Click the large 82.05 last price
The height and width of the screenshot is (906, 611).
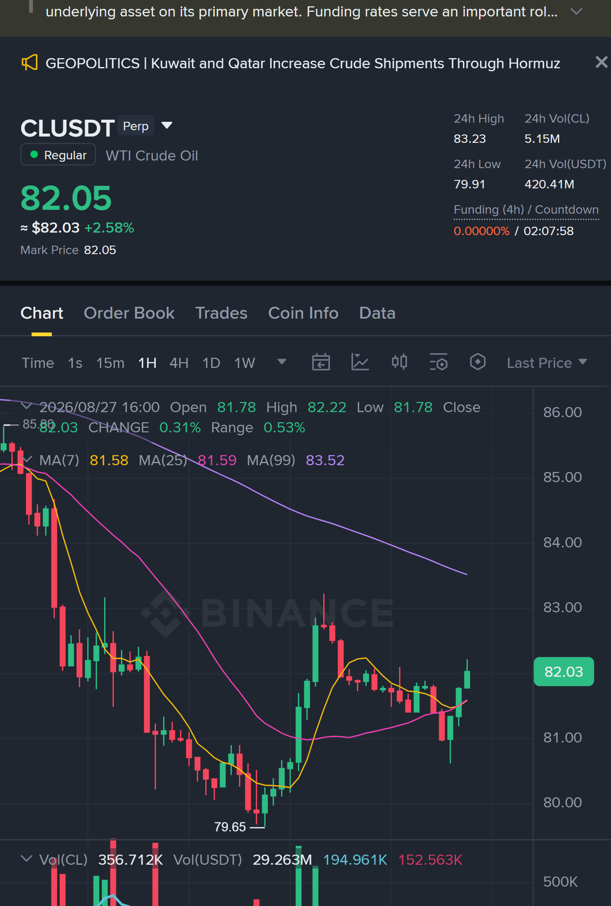(66, 198)
